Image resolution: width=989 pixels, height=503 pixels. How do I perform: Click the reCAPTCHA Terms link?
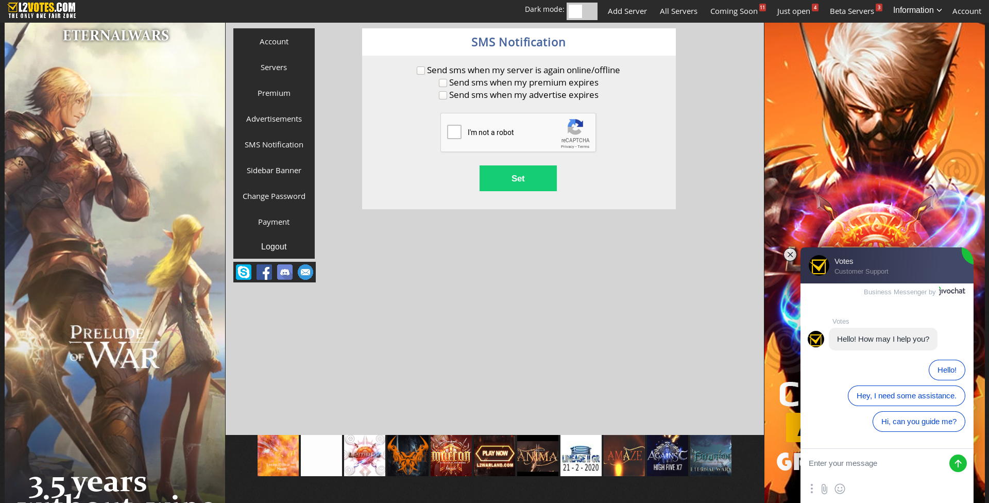click(584, 147)
